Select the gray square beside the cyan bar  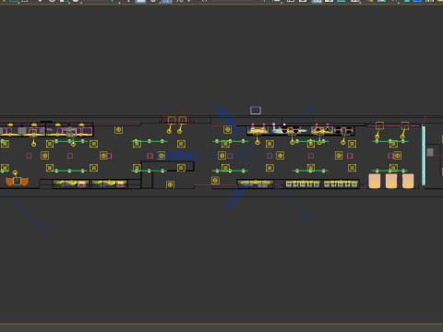click(x=430, y=152)
